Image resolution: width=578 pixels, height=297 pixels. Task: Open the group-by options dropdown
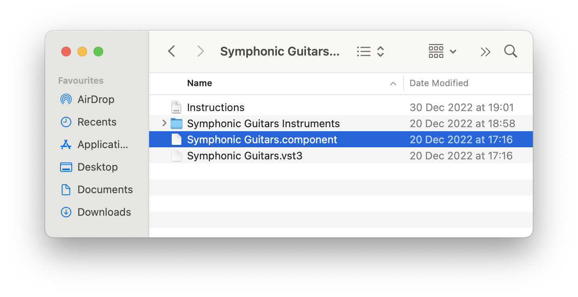pyautogui.click(x=442, y=52)
